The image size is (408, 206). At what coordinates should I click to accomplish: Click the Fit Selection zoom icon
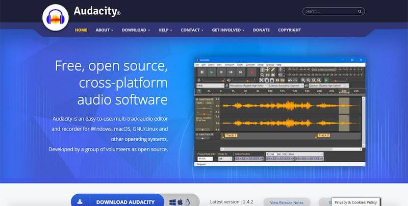point(314,80)
